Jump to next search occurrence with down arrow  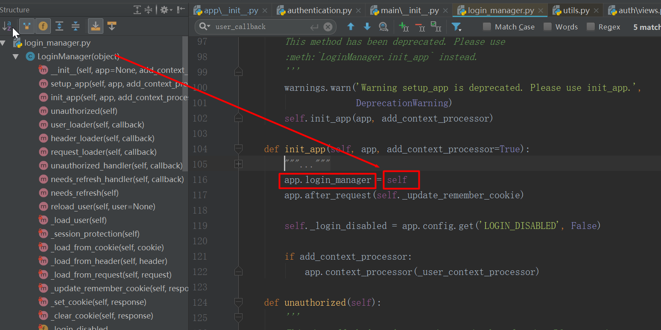[367, 26]
